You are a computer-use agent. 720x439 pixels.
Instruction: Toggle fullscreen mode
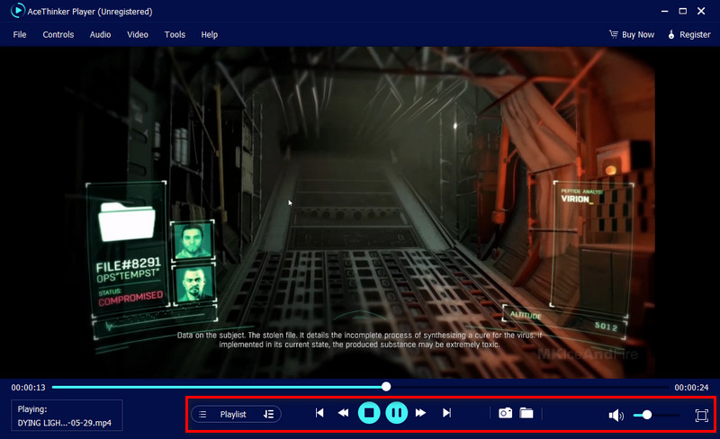coord(702,415)
